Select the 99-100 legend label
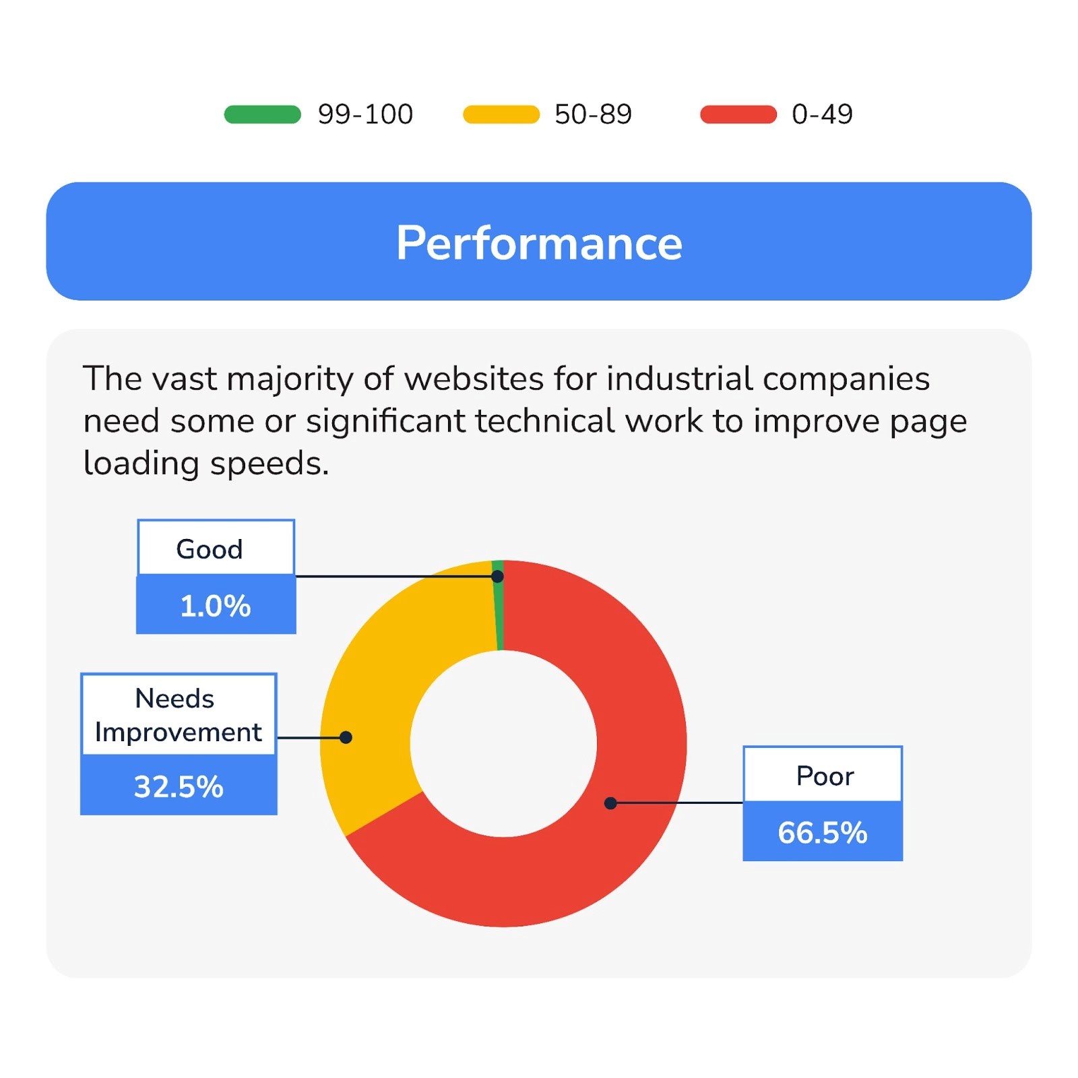The height and width of the screenshot is (1078, 1078). click(365, 115)
